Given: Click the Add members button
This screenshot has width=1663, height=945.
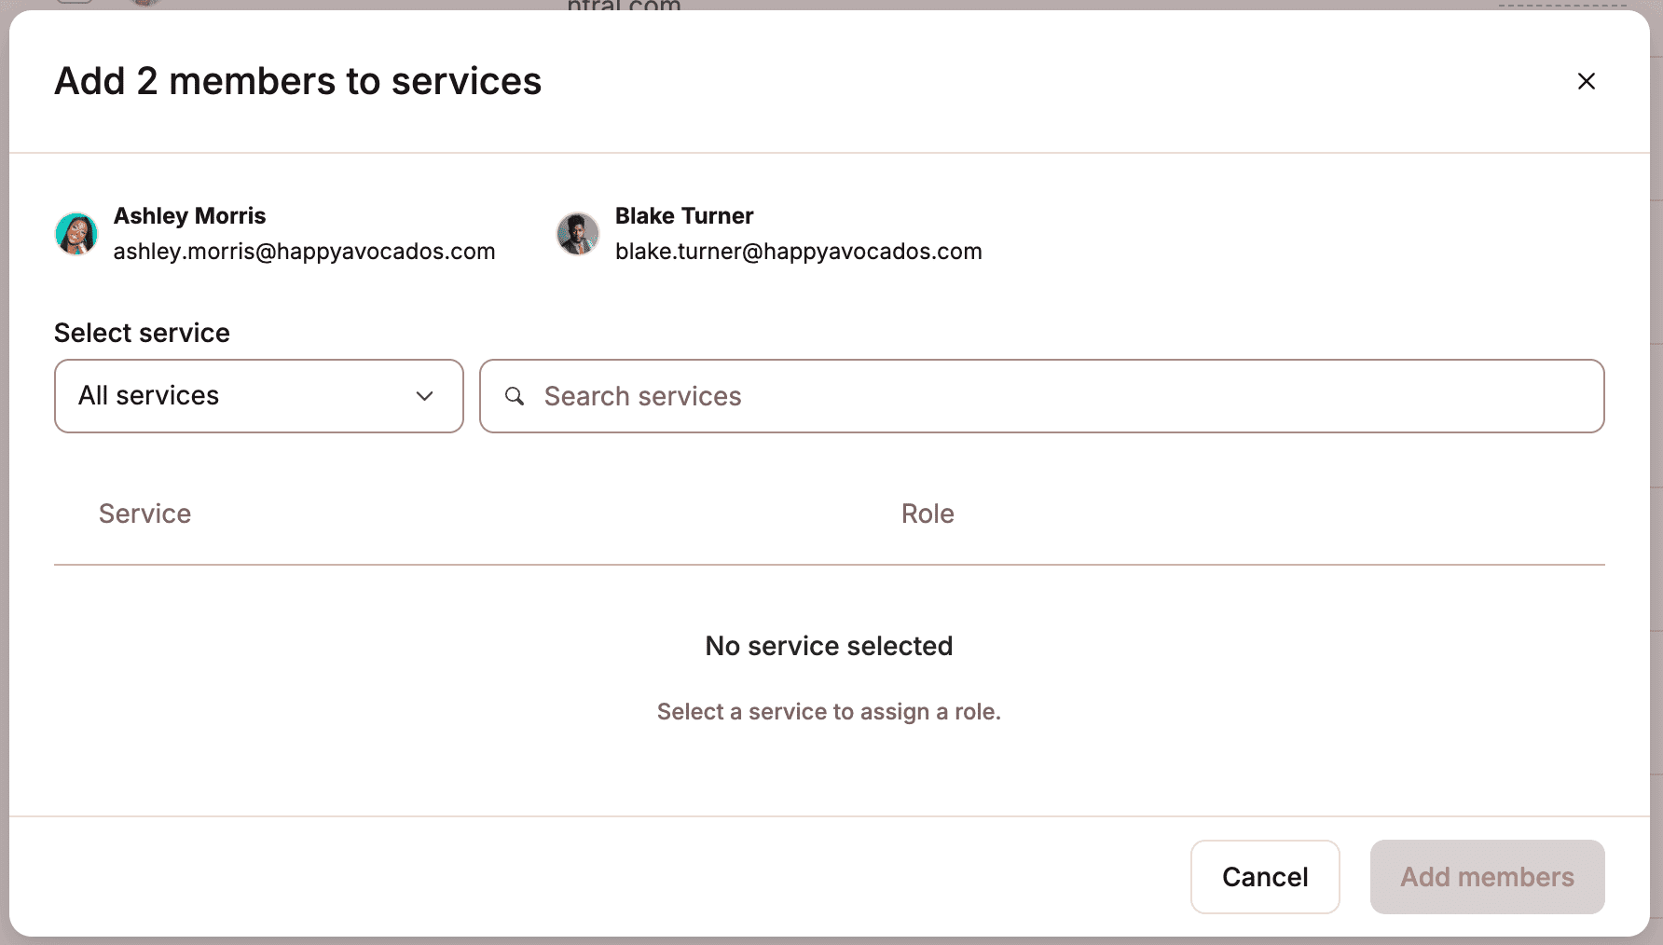Looking at the screenshot, I should coord(1487,877).
